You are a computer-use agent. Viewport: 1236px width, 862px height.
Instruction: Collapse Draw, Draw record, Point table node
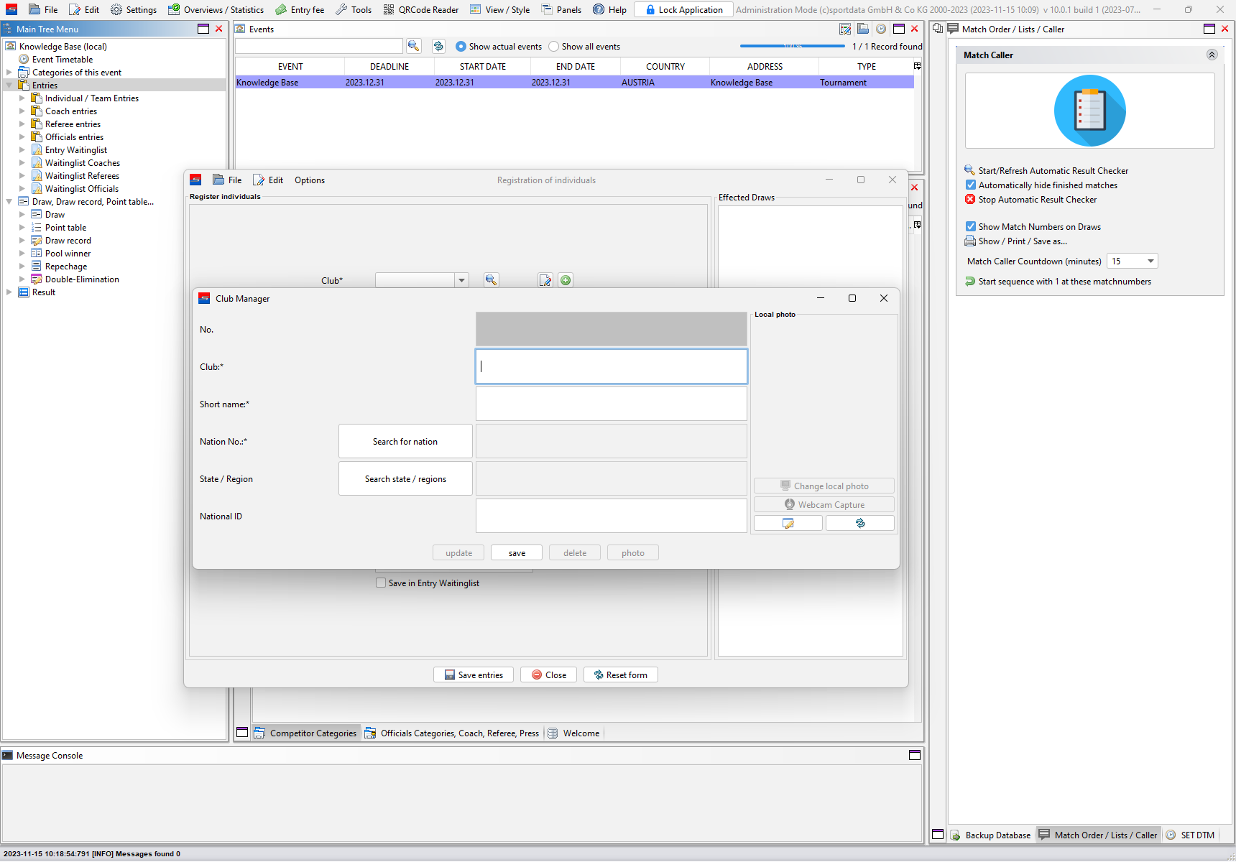pos(9,202)
